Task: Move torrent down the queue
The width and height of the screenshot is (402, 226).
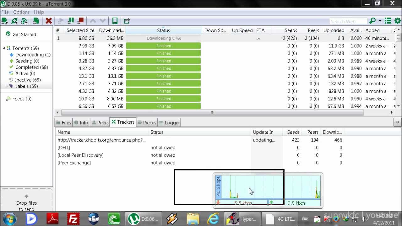Action: coord(103,21)
